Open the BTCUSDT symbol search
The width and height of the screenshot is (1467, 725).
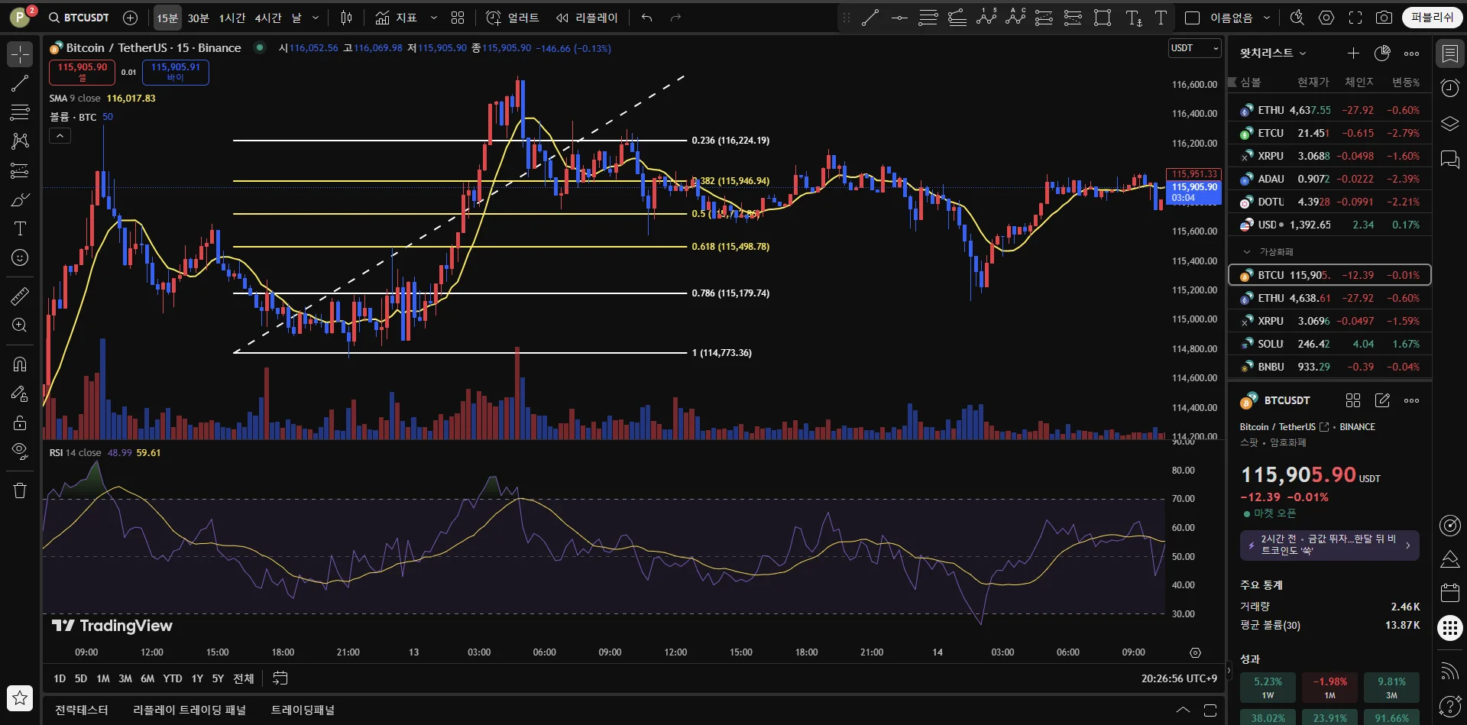(x=79, y=18)
